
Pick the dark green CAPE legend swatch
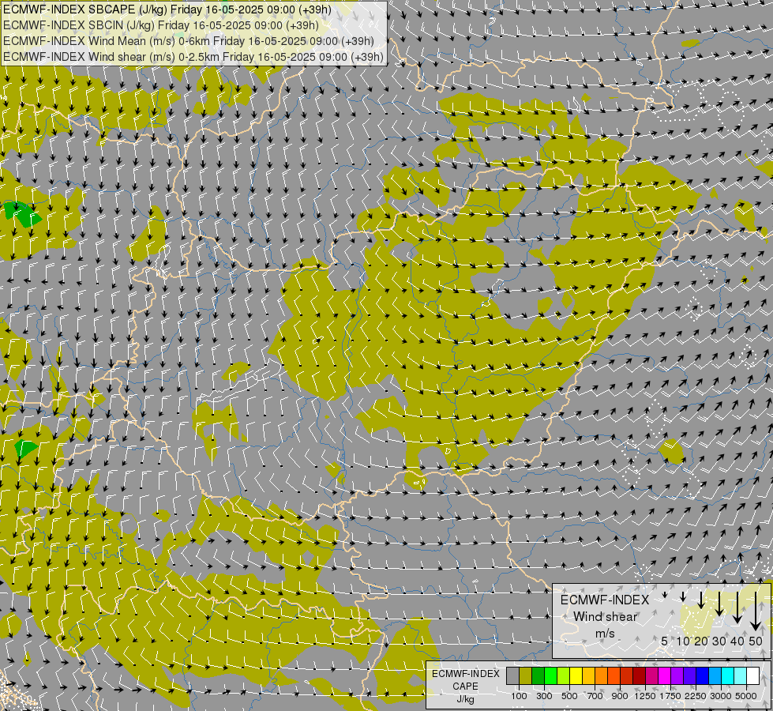538,675
